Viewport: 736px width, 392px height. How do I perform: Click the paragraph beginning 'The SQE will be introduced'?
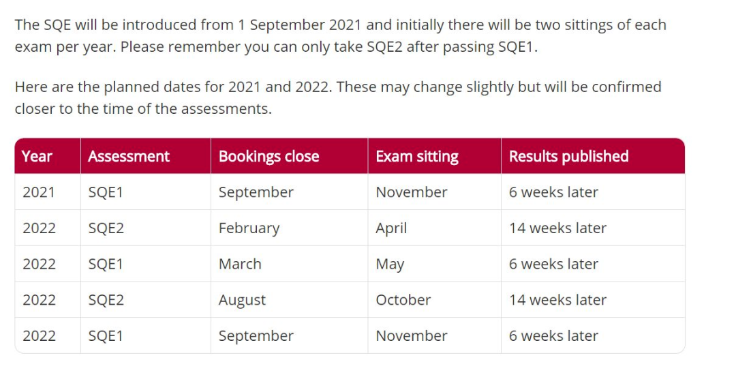[x=340, y=35]
